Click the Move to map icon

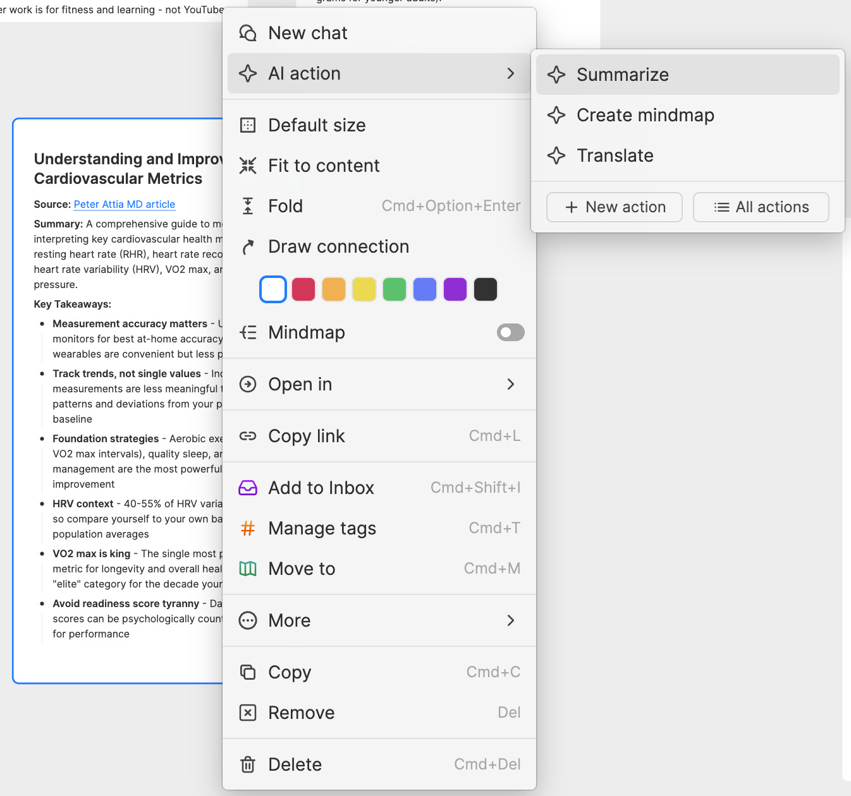coord(248,568)
